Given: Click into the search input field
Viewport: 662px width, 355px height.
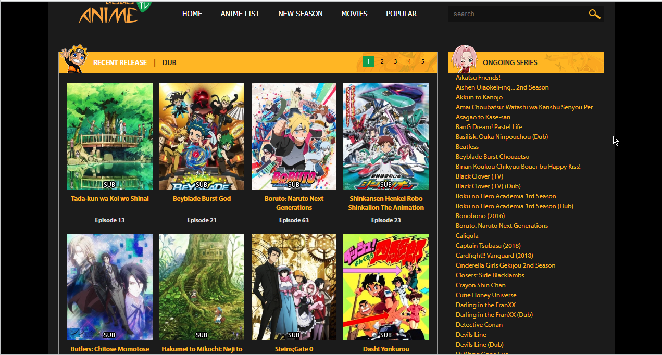Looking at the screenshot, I should coord(518,14).
